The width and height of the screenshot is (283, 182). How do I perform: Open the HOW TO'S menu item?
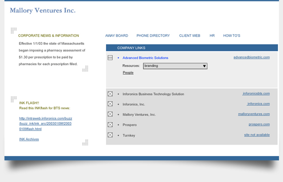coord(232,36)
